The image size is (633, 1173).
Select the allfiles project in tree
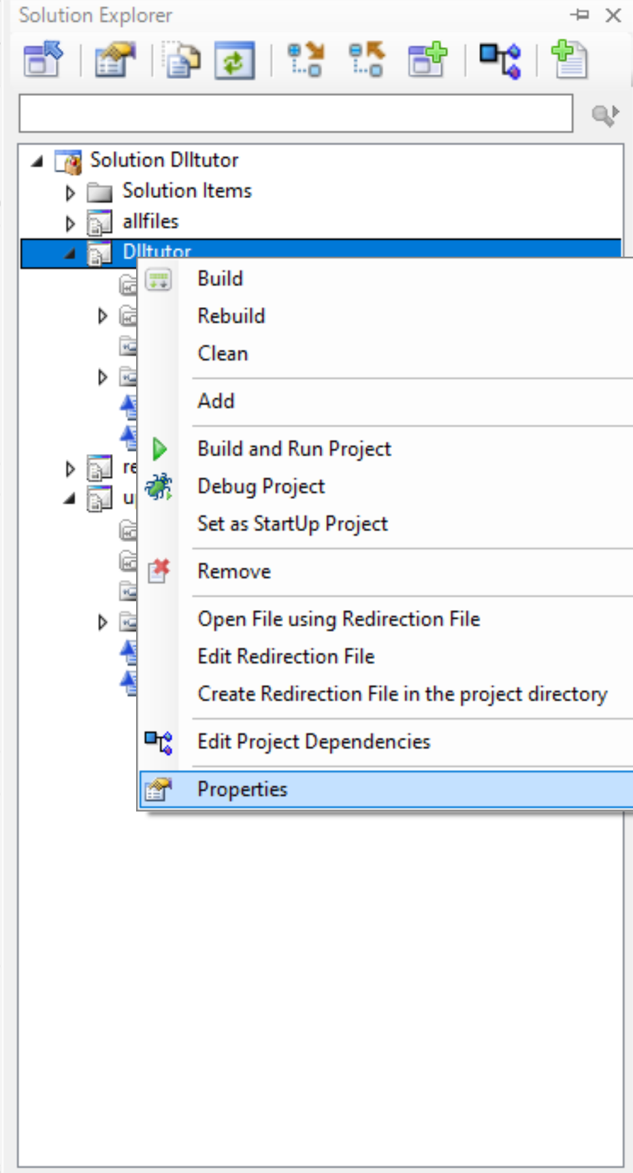click(150, 221)
